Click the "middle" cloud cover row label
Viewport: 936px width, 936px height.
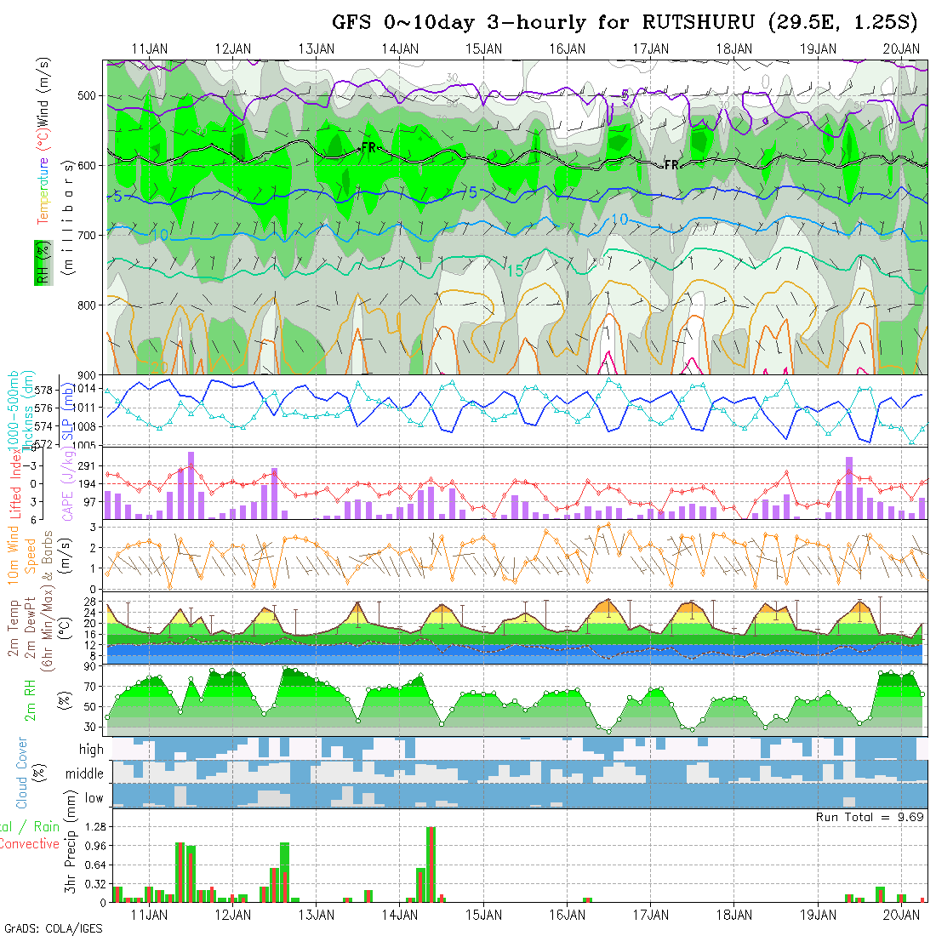click(84, 774)
